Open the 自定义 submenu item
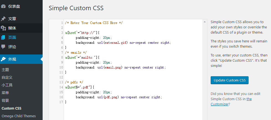Screen dimensions: 271x120 7,77
